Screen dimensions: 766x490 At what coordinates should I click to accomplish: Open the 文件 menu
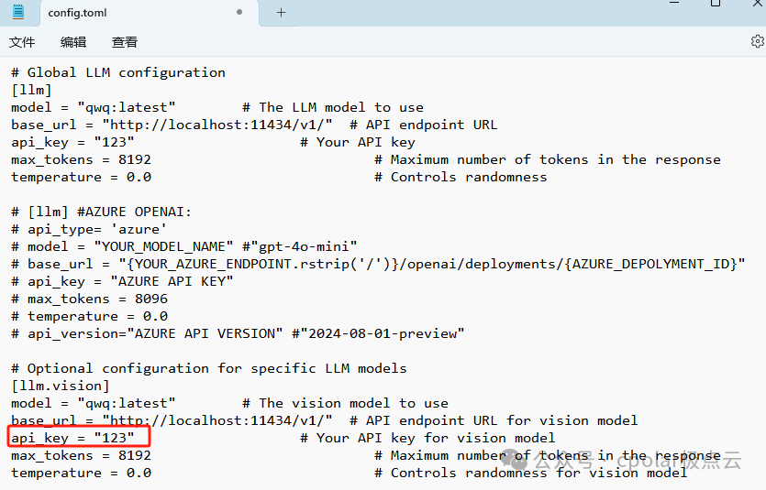[x=22, y=42]
